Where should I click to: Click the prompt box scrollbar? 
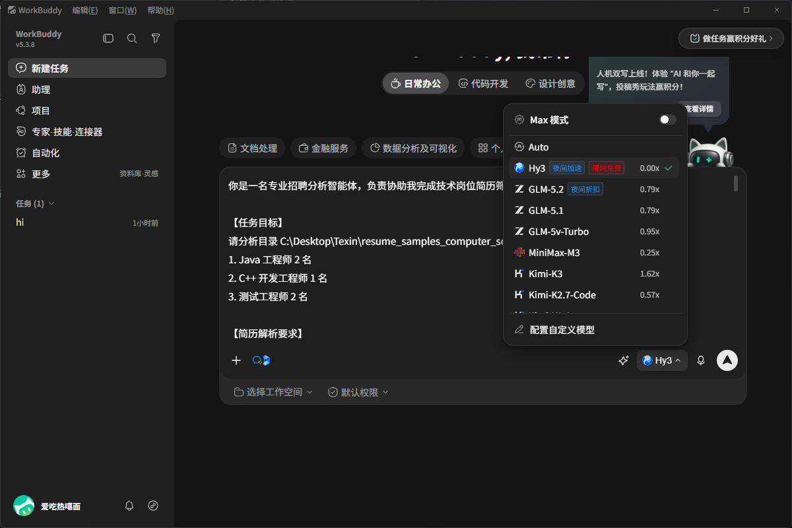(736, 183)
